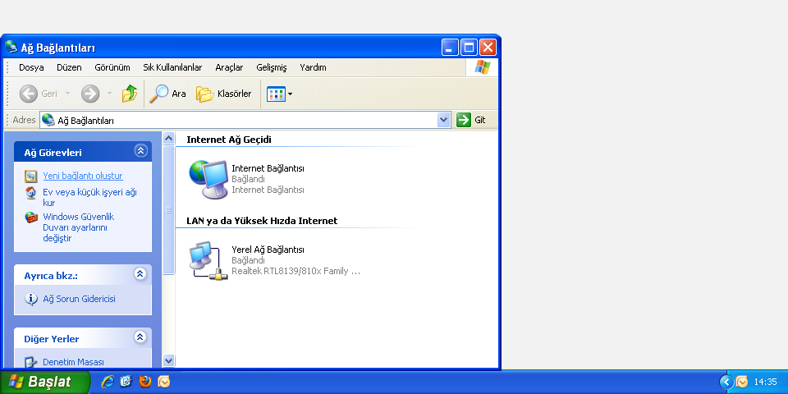Click Yeni bağlantı oluştur link
The height and width of the screenshot is (394, 788).
click(x=83, y=176)
